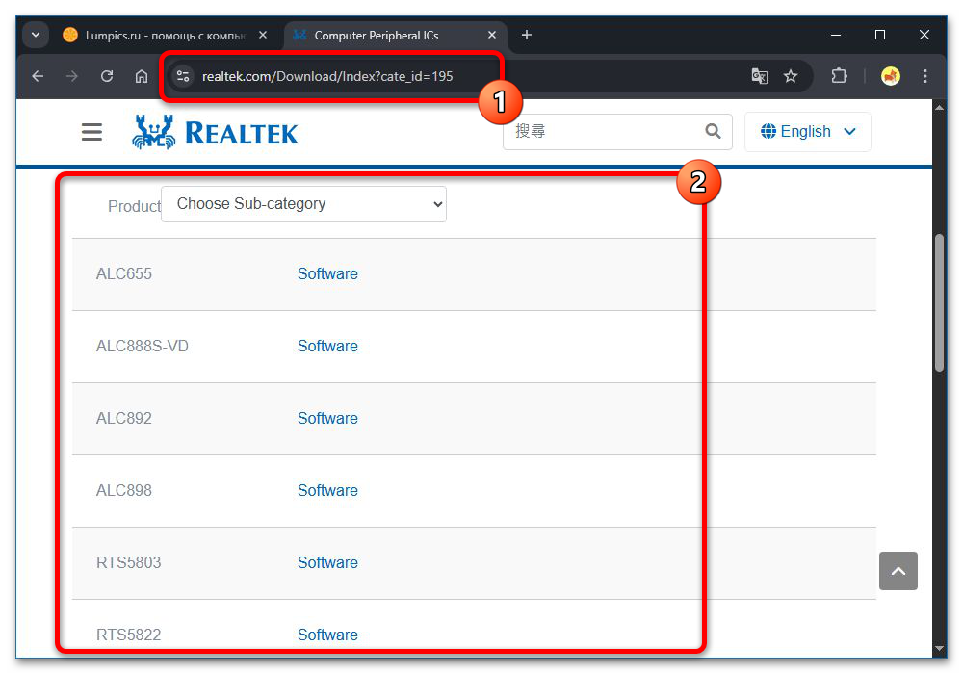Click the scrollbar up arrow

(939, 107)
